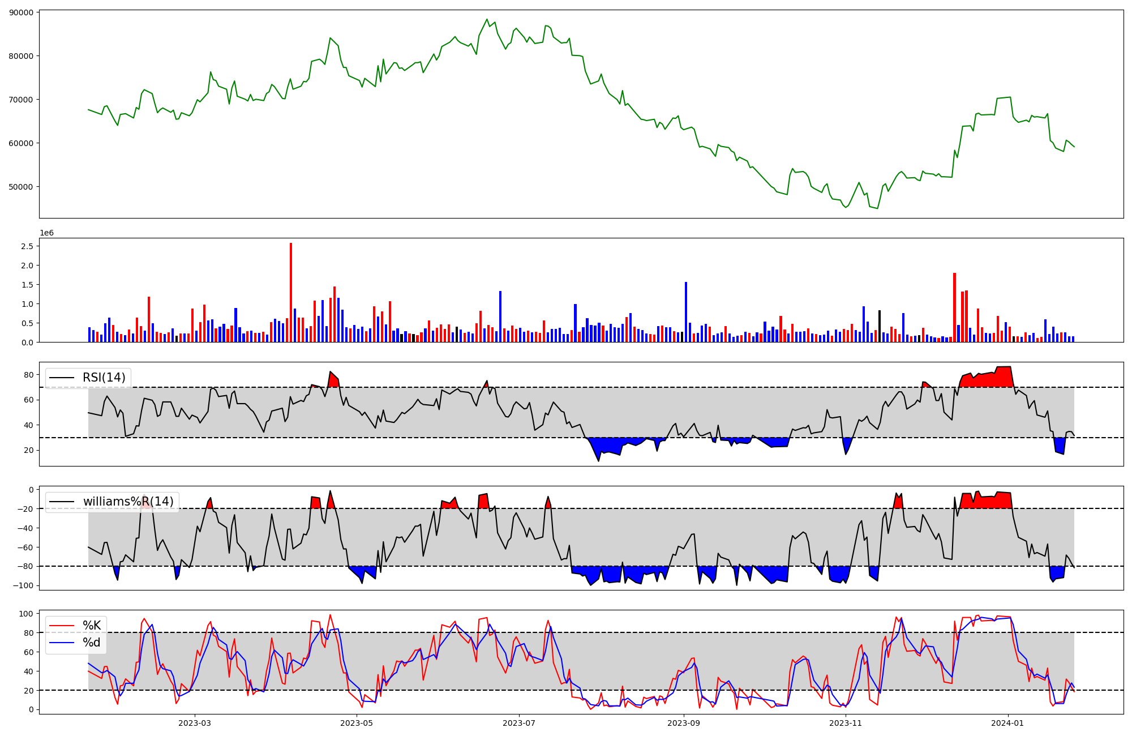Click the -100 tick on the Williams %R axis
This screenshot has height=736, width=1132.
pos(23,585)
